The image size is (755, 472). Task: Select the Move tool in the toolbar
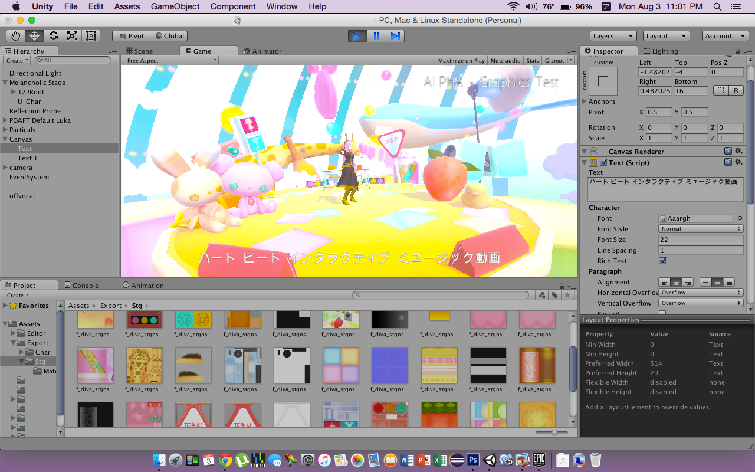[x=34, y=36]
